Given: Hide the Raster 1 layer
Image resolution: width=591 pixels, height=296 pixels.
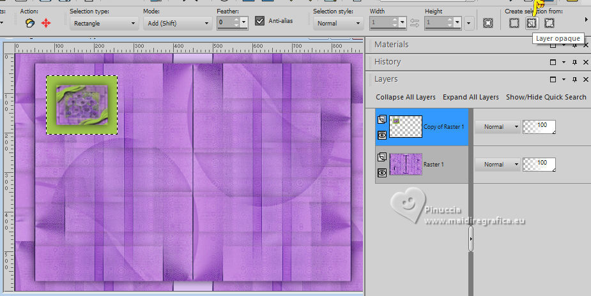Looking at the screenshot, I should [x=382, y=173].
